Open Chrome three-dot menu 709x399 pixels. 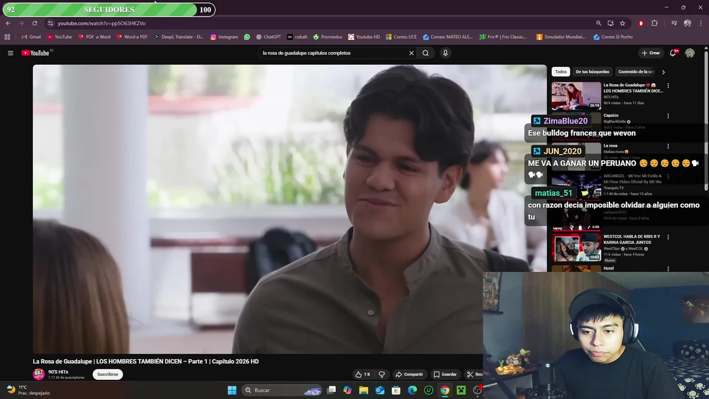click(x=700, y=23)
